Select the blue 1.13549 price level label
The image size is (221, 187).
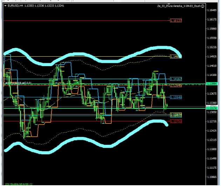click(176, 97)
